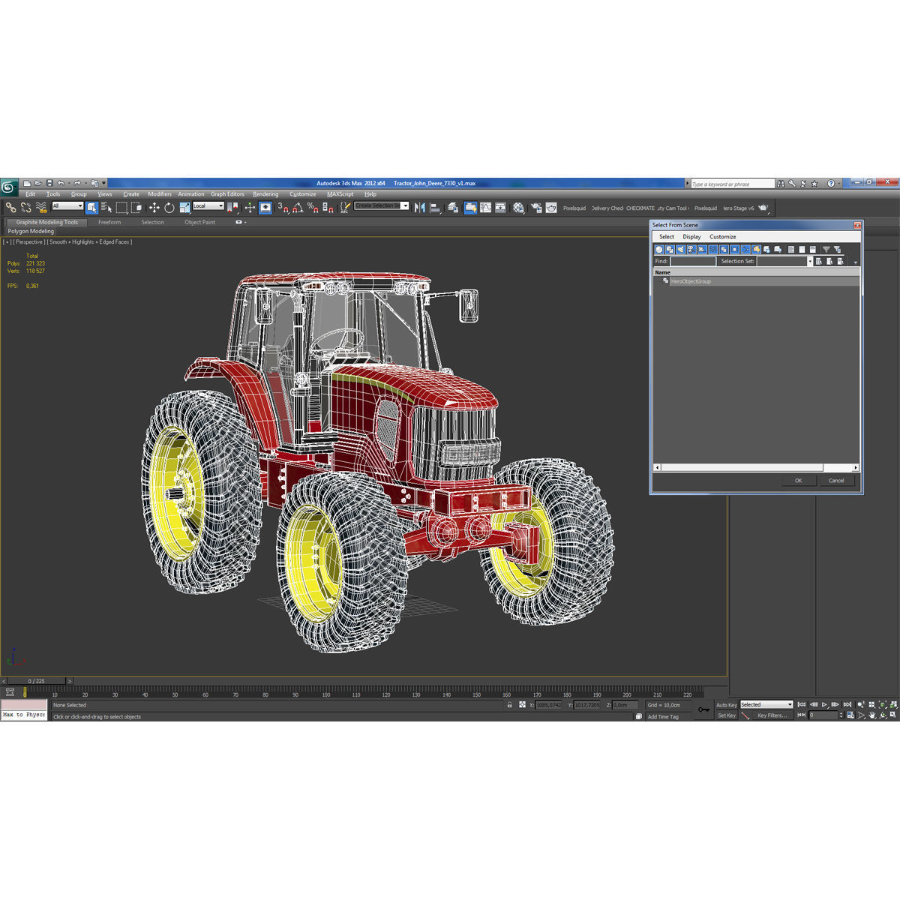This screenshot has height=900, width=900.
Task: Open the Rendering menu
Action: pos(265,194)
